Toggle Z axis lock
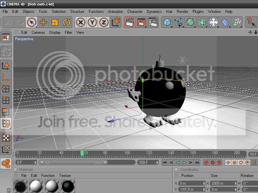This screenshot has width=258, height=193. pos(104,22)
